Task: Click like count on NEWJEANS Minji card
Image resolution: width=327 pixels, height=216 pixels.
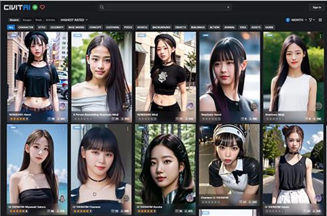Action: pos(179,119)
